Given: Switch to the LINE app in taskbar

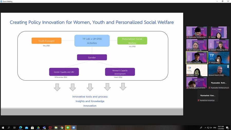Looking at the screenshot, I should [68, 128].
